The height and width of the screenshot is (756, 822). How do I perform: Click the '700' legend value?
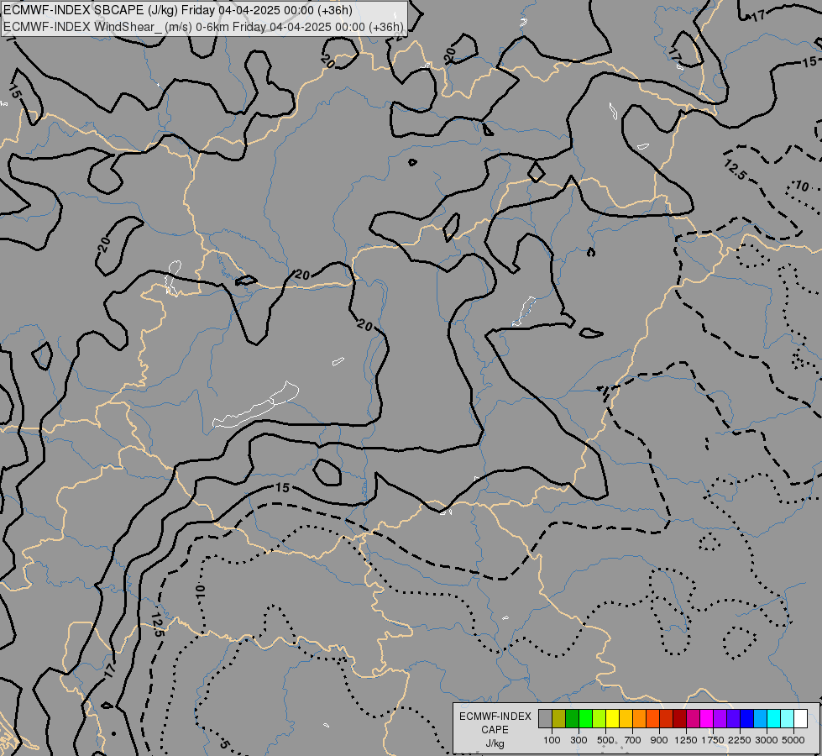633,740
